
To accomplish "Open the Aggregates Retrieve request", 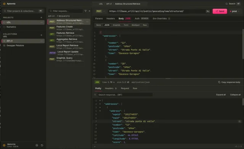I will [69, 40].
